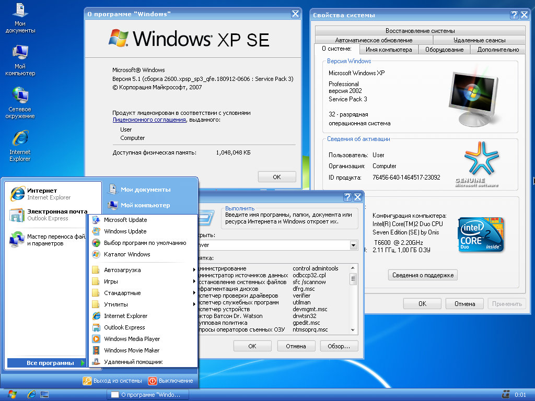Screen dimensions: 535x401
Task: Open Мой компьютер in start menu right pane
Action: [x=139, y=205]
